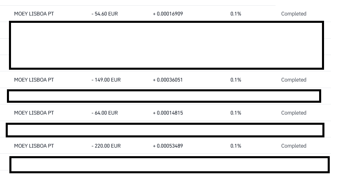Click the + 0.00014815 cashback value

(168, 113)
